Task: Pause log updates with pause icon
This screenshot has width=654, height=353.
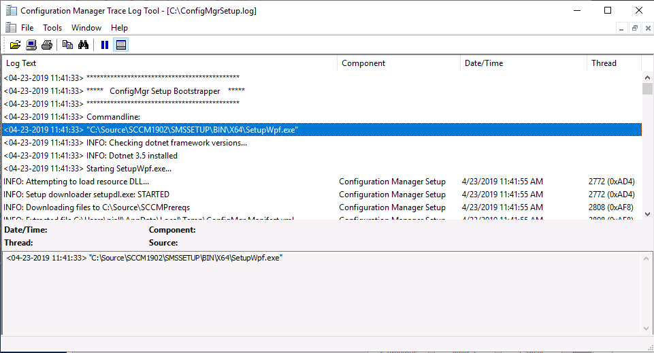Action: click(x=105, y=45)
